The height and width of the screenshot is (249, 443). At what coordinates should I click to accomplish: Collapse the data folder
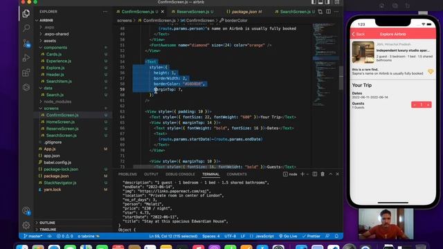coord(48,88)
